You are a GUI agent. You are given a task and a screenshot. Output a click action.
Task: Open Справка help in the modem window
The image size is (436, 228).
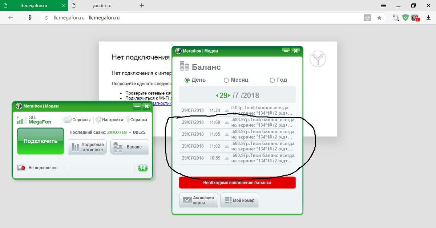(137, 120)
